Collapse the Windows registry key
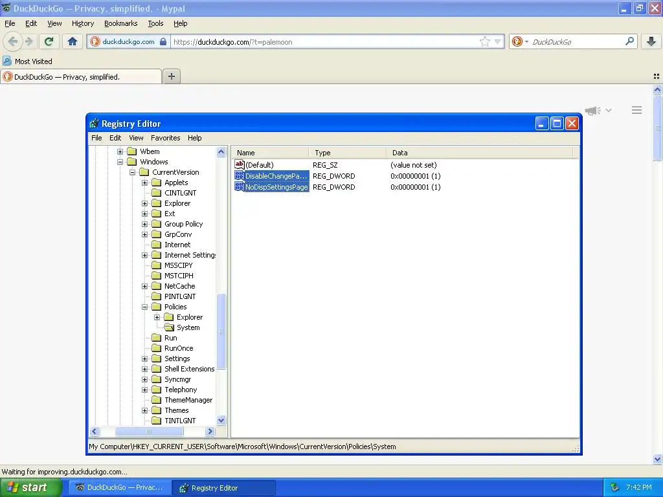The height and width of the screenshot is (497, 663). [120, 162]
